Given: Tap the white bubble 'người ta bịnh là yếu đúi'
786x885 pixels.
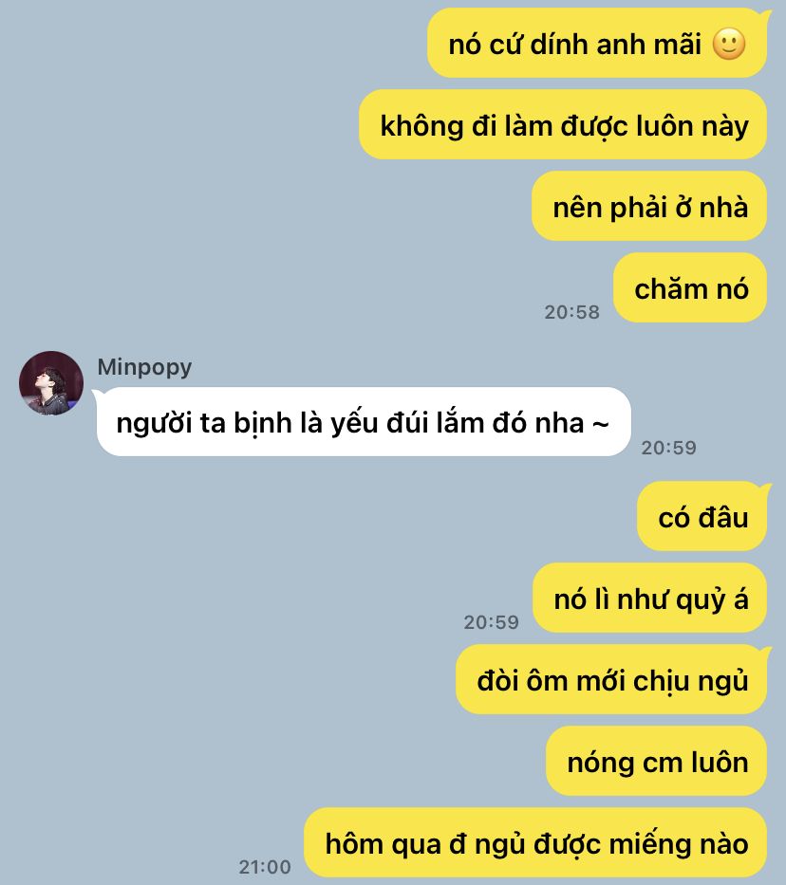Looking at the screenshot, I should (x=364, y=421).
